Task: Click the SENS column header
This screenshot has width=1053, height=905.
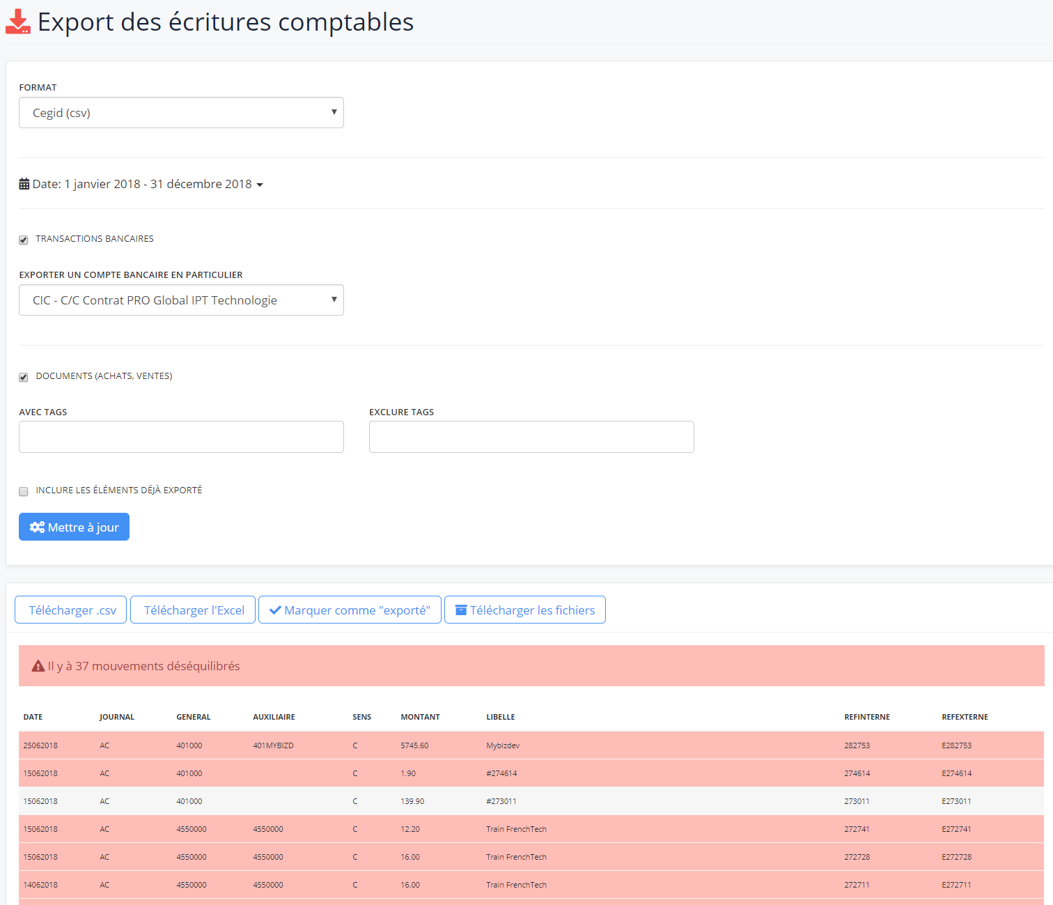Action: [362, 717]
